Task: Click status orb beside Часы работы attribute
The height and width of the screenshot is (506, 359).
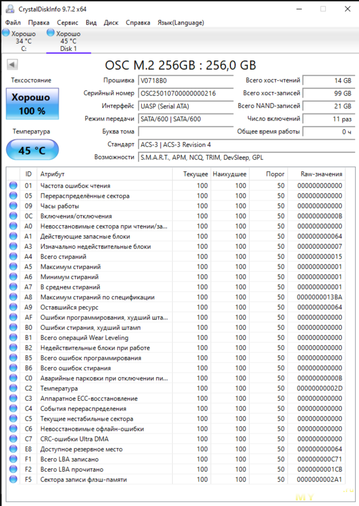Action: 13,206
